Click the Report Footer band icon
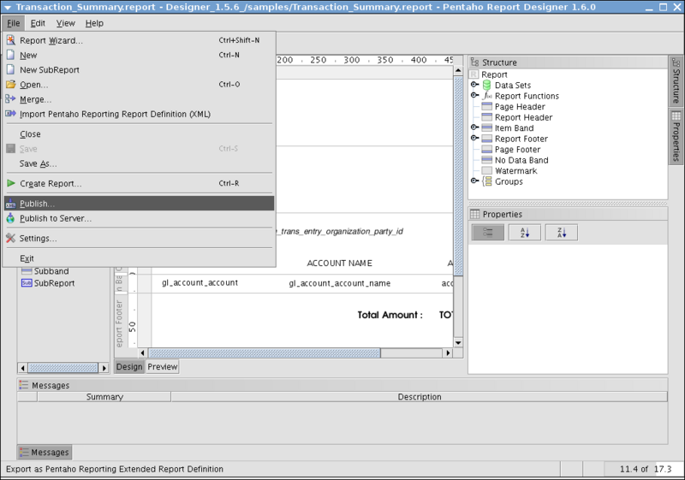Screen dimensions: 685x480 [486, 139]
